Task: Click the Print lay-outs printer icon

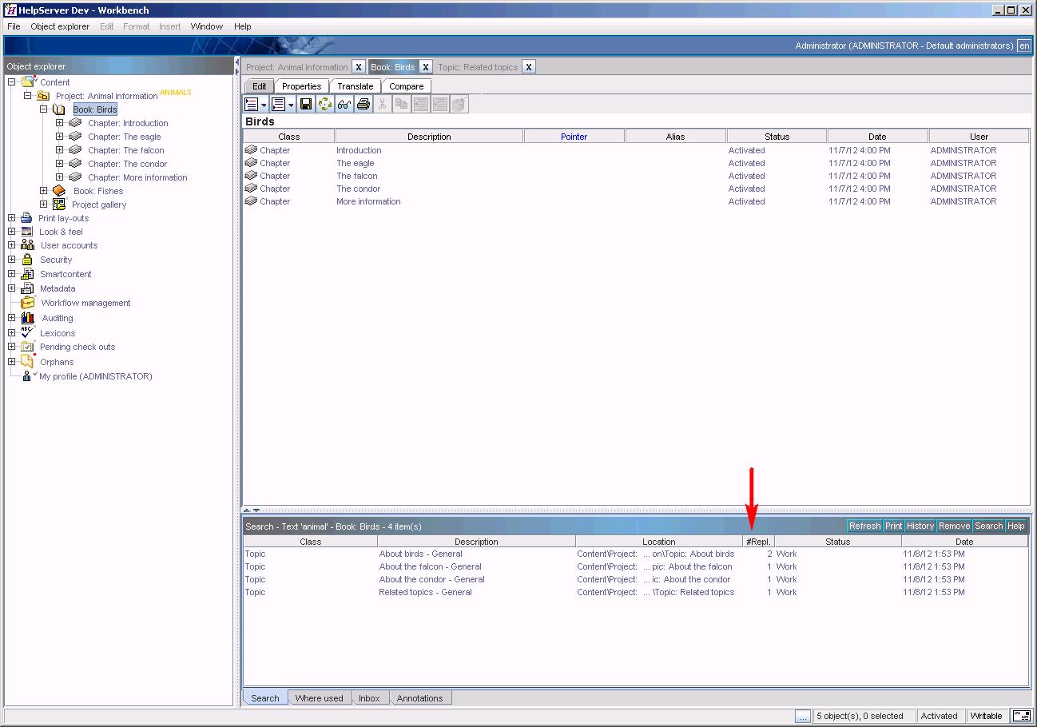Action: point(26,218)
